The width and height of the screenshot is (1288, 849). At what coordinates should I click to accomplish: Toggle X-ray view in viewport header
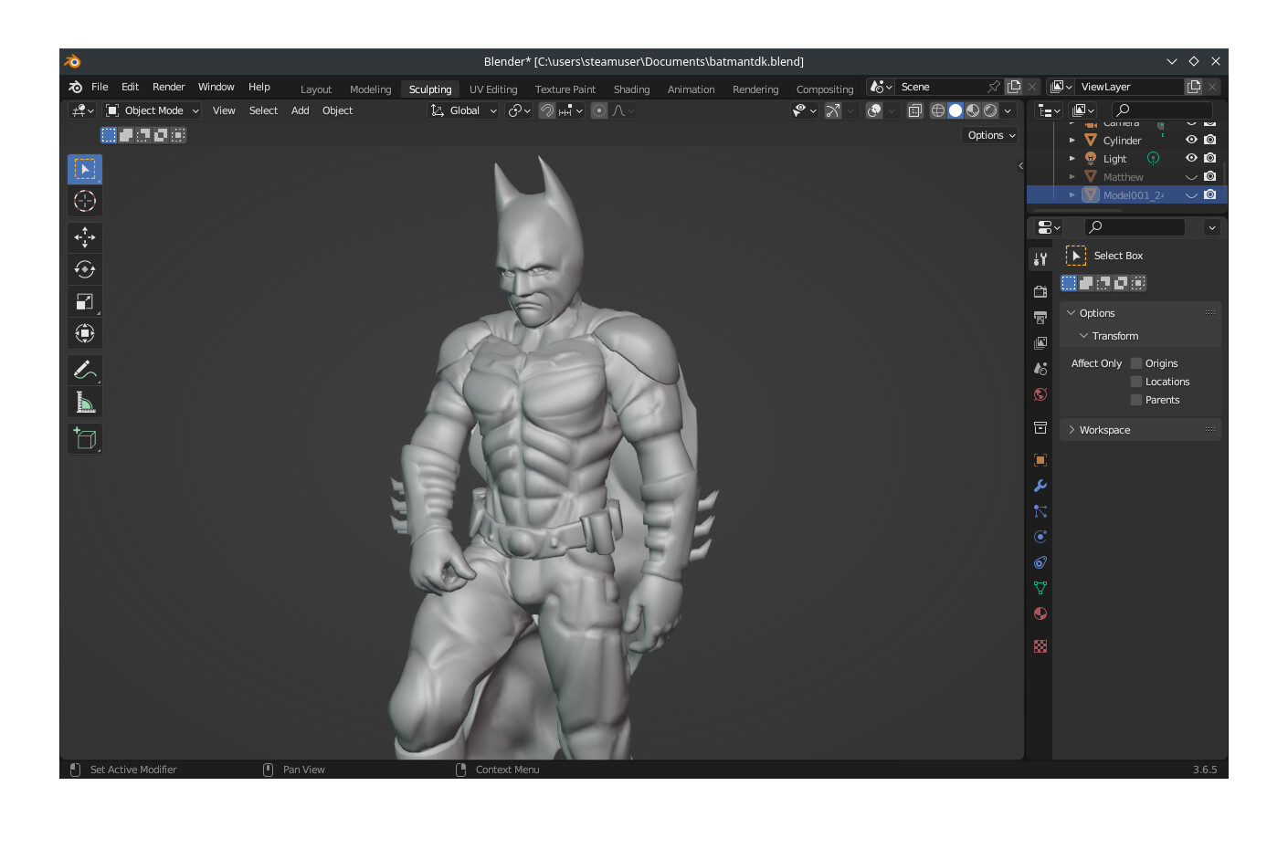point(914,110)
